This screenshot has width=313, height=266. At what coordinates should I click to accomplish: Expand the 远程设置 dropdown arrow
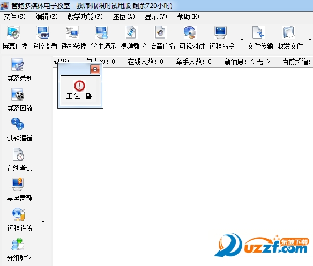pos(43,221)
